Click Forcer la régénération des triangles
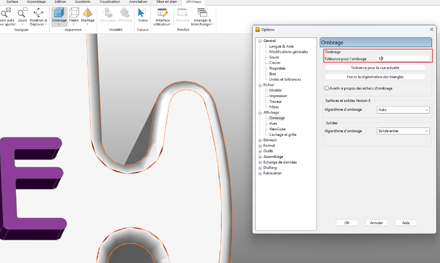The width and height of the screenshot is (440, 263). coord(375,77)
